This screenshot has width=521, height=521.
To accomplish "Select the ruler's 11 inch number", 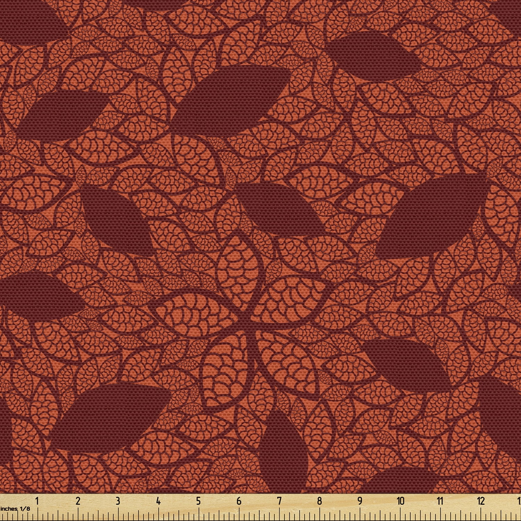I will pyautogui.click(x=440, y=501).
